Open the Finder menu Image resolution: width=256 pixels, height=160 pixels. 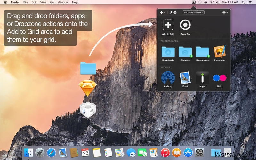tap(15, 2)
